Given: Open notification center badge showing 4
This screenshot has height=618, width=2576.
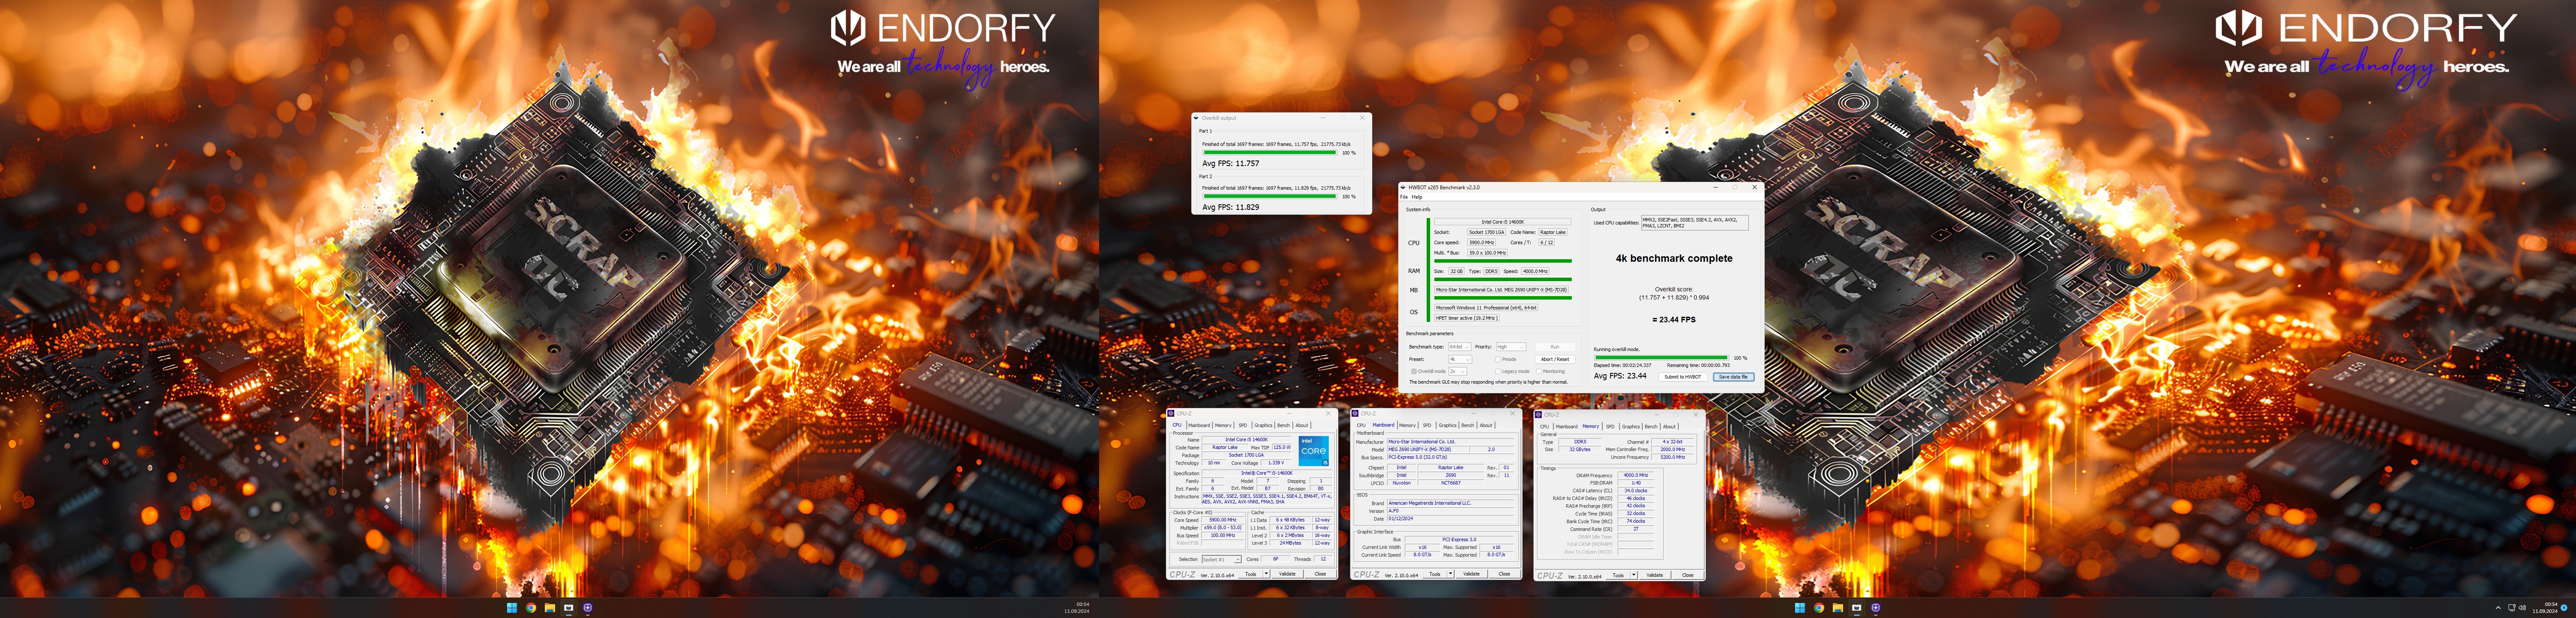Looking at the screenshot, I should pyautogui.click(x=2564, y=608).
